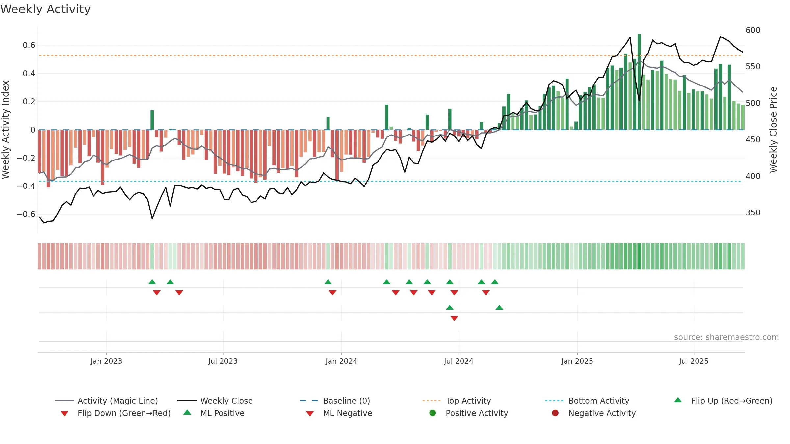Click the Jan 2023 x-axis label

tap(106, 361)
